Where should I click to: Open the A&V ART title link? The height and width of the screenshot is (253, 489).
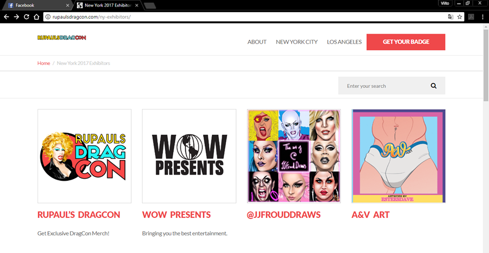pos(370,215)
